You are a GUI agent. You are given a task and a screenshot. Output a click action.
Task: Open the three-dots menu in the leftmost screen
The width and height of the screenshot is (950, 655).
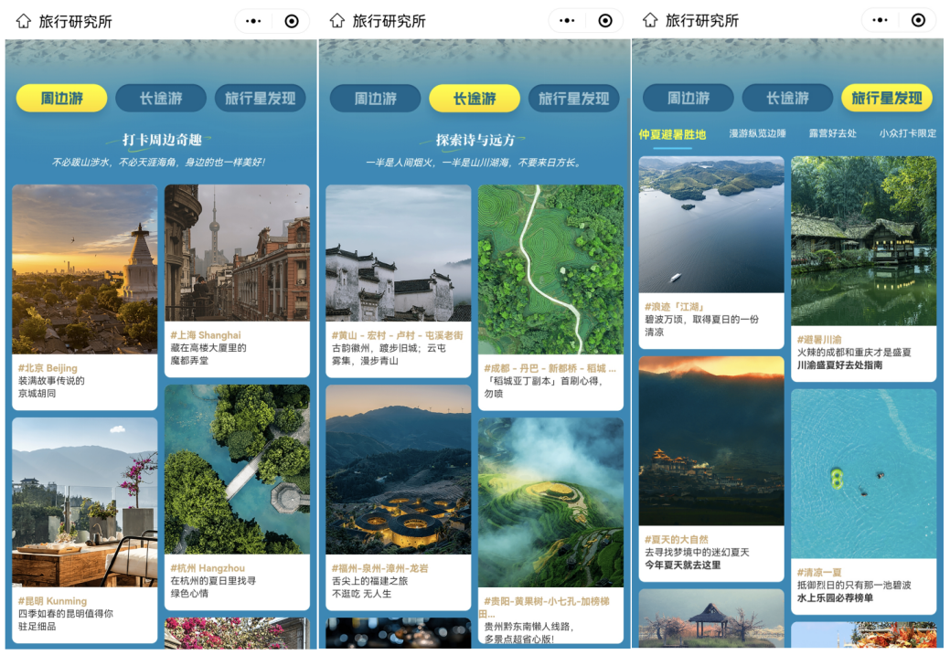click(253, 21)
